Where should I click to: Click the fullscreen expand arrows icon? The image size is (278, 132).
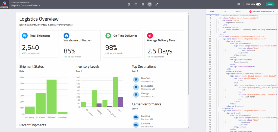click(x=157, y=4)
